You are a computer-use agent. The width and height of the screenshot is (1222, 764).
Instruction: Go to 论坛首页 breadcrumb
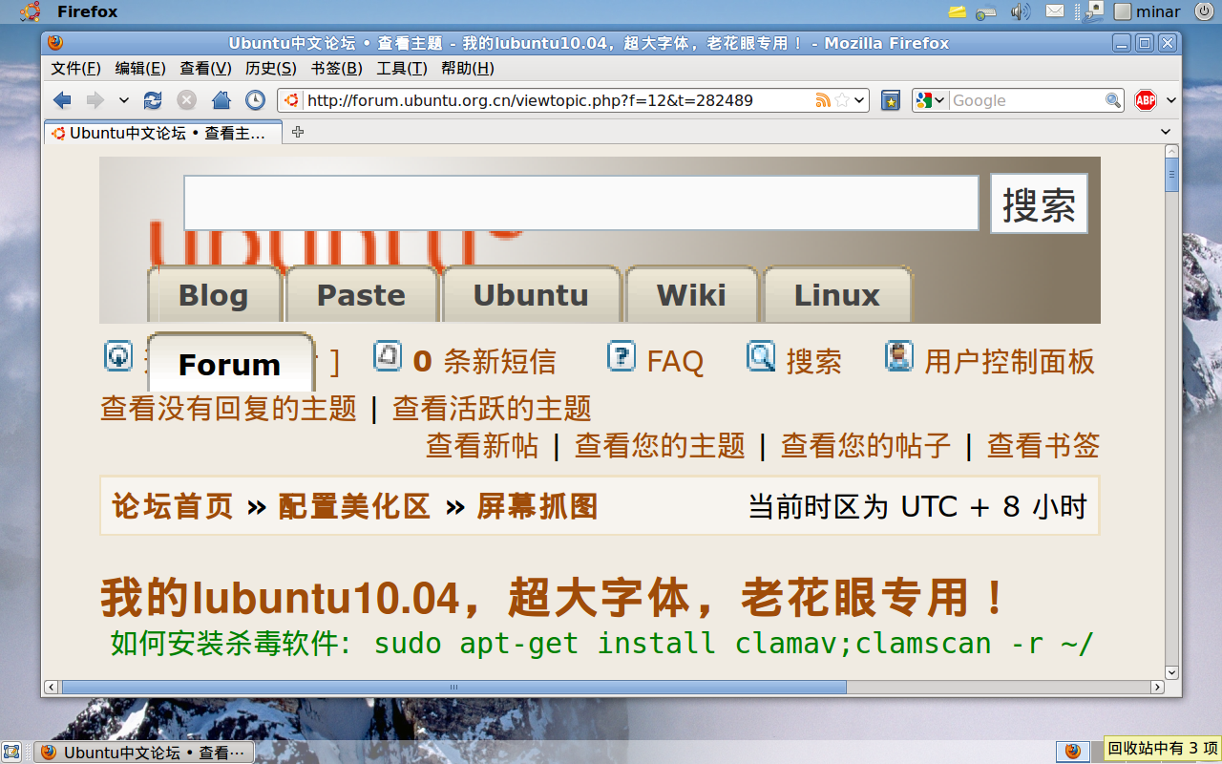point(173,506)
